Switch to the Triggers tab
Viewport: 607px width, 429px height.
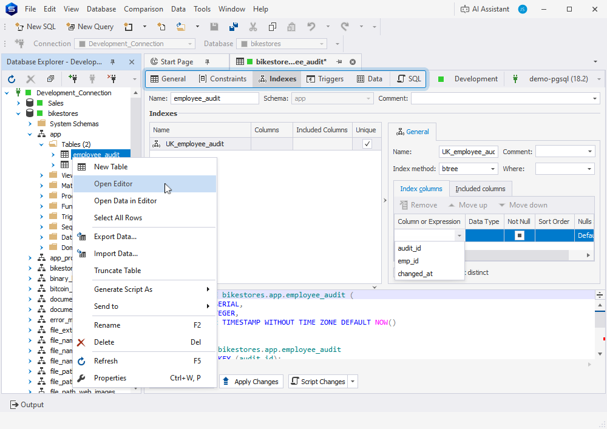[x=325, y=79]
